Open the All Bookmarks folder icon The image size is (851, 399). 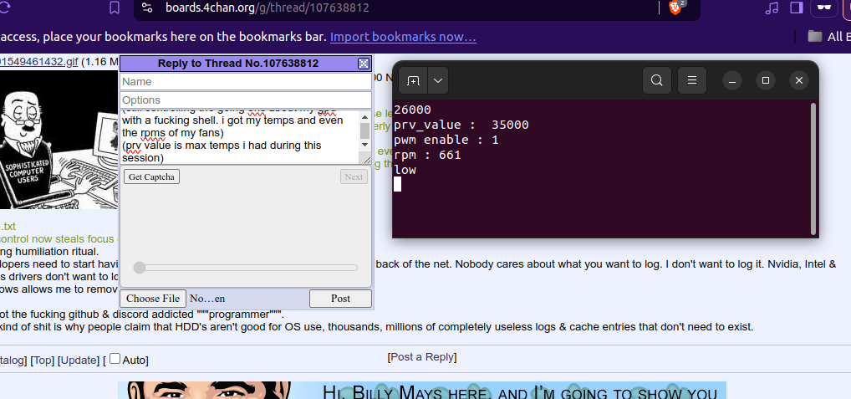pos(815,36)
